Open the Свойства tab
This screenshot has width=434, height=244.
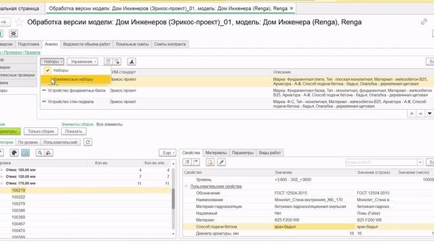(191, 152)
